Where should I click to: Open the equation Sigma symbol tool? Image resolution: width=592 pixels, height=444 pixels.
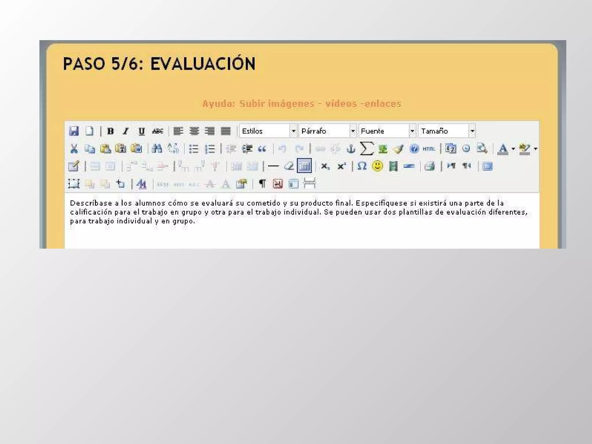click(367, 149)
